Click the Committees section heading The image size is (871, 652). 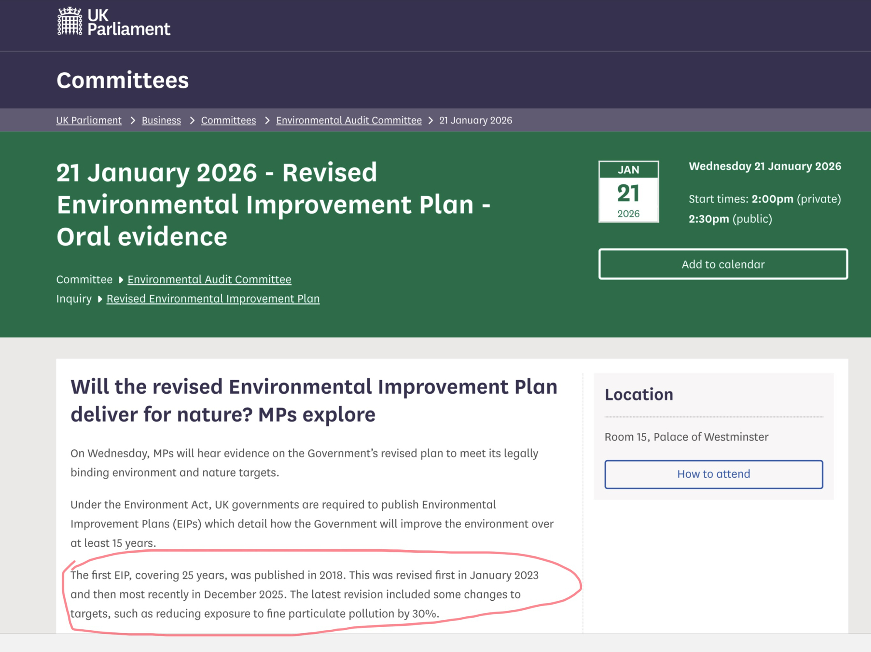tap(123, 80)
